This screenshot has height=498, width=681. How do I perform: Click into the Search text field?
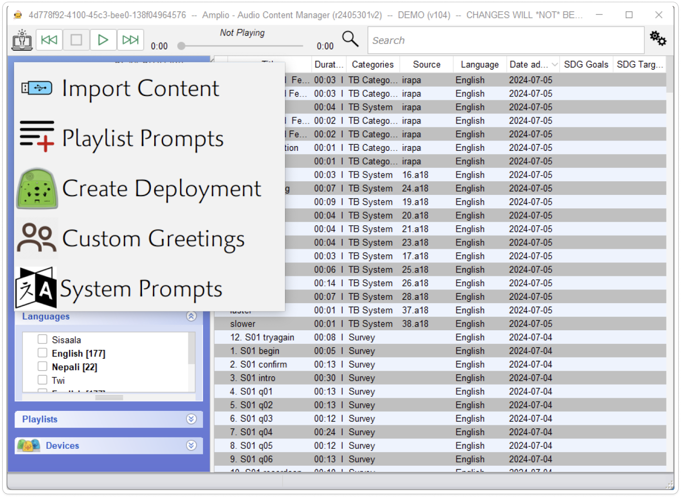506,40
